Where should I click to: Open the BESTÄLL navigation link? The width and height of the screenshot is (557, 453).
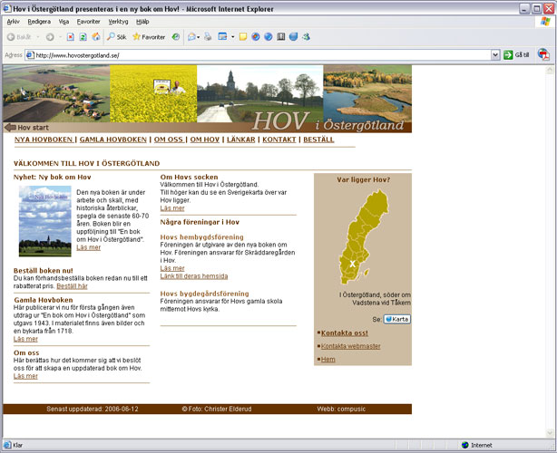(x=318, y=140)
